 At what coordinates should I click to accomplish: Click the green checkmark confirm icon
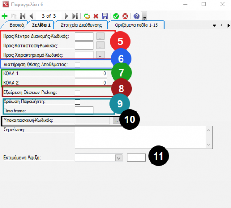coord(116,16)
